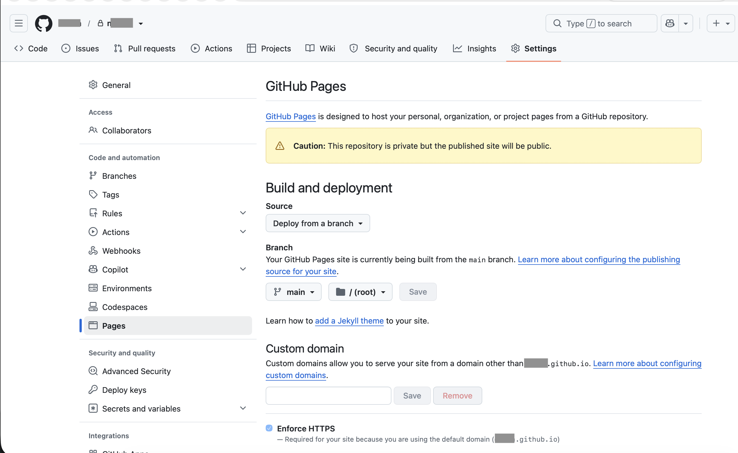Screen dimensions: 738x453
Task: Select Codespaces text in the settings sidebar
Action: pos(125,307)
